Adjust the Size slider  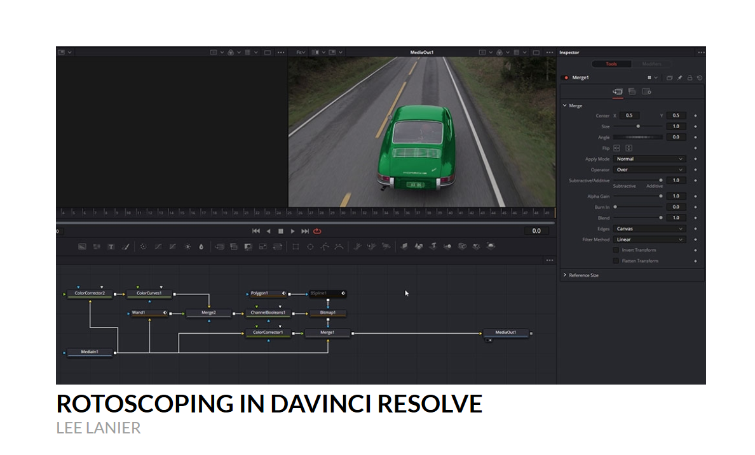click(x=638, y=126)
